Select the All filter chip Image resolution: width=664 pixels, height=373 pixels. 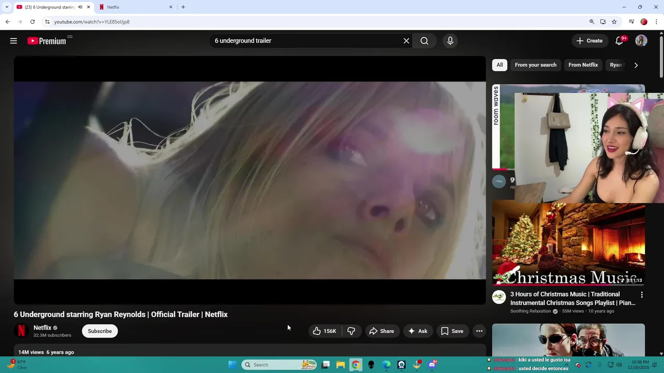(500, 65)
